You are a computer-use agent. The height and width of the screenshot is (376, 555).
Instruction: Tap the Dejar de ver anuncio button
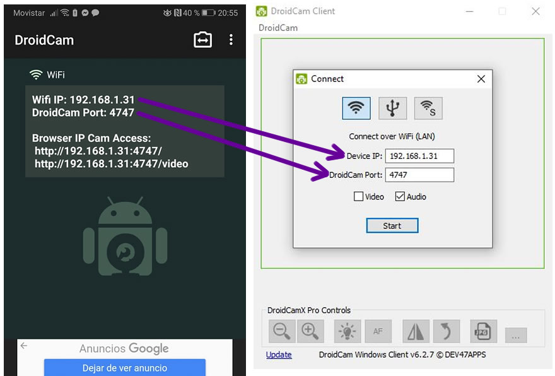(x=125, y=368)
